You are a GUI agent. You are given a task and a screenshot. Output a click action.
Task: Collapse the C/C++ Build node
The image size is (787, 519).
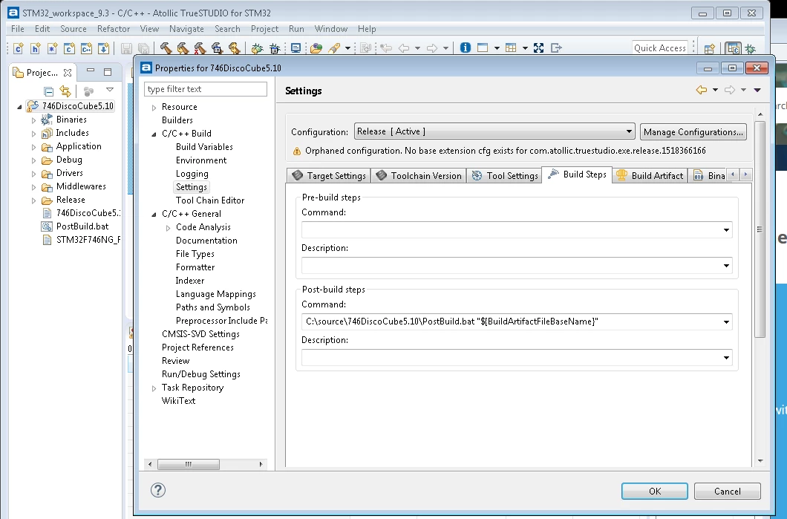154,134
